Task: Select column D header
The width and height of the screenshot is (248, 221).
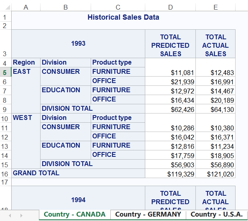Action: [x=170, y=7]
